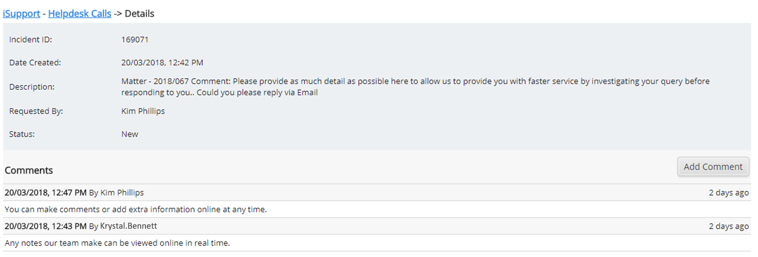Select the Incident ID value 169071
Screen dimensions: 758x257
[x=135, y=39]
